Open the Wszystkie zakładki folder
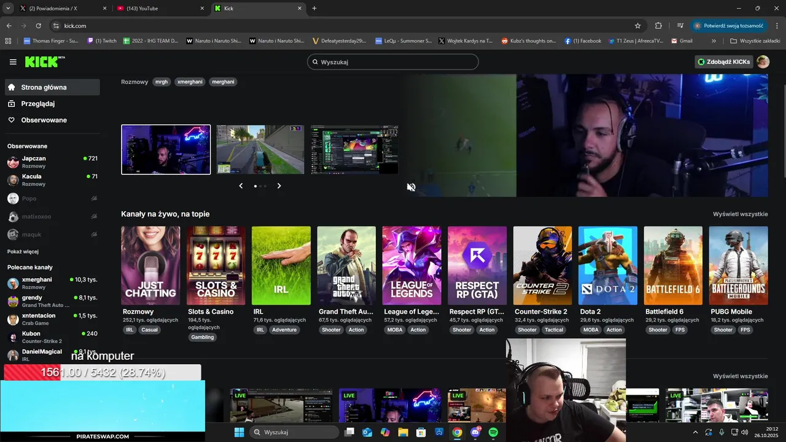 click(x=755, y=41)
